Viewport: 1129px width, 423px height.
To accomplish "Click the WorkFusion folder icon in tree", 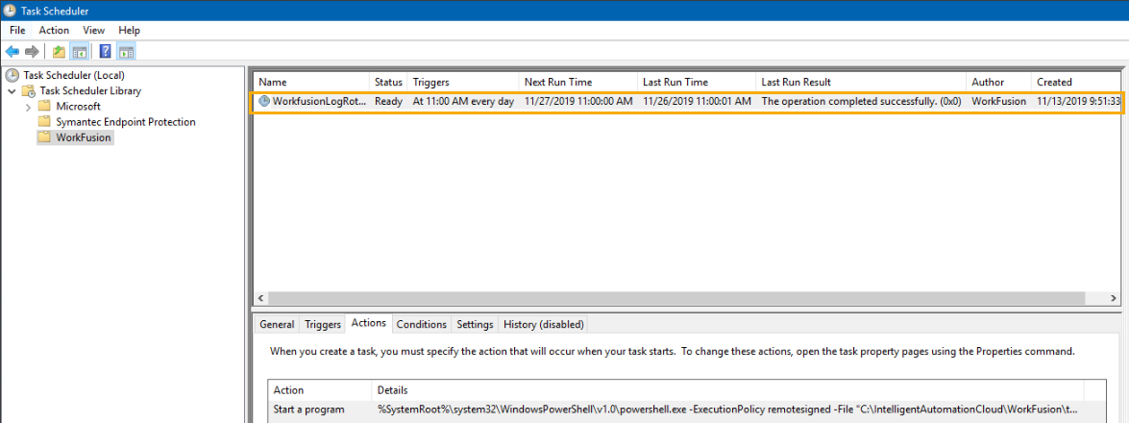I will [44, 137].
